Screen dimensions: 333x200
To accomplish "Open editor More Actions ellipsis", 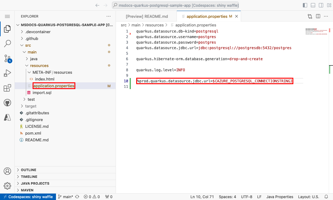I will pyautogui.click(x=326, y=16).
